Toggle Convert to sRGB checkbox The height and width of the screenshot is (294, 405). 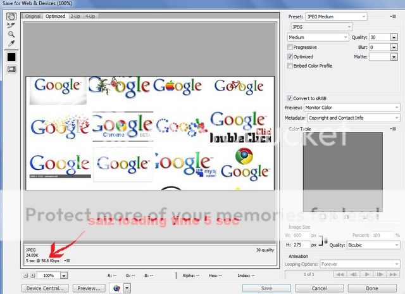click(290, 98)
